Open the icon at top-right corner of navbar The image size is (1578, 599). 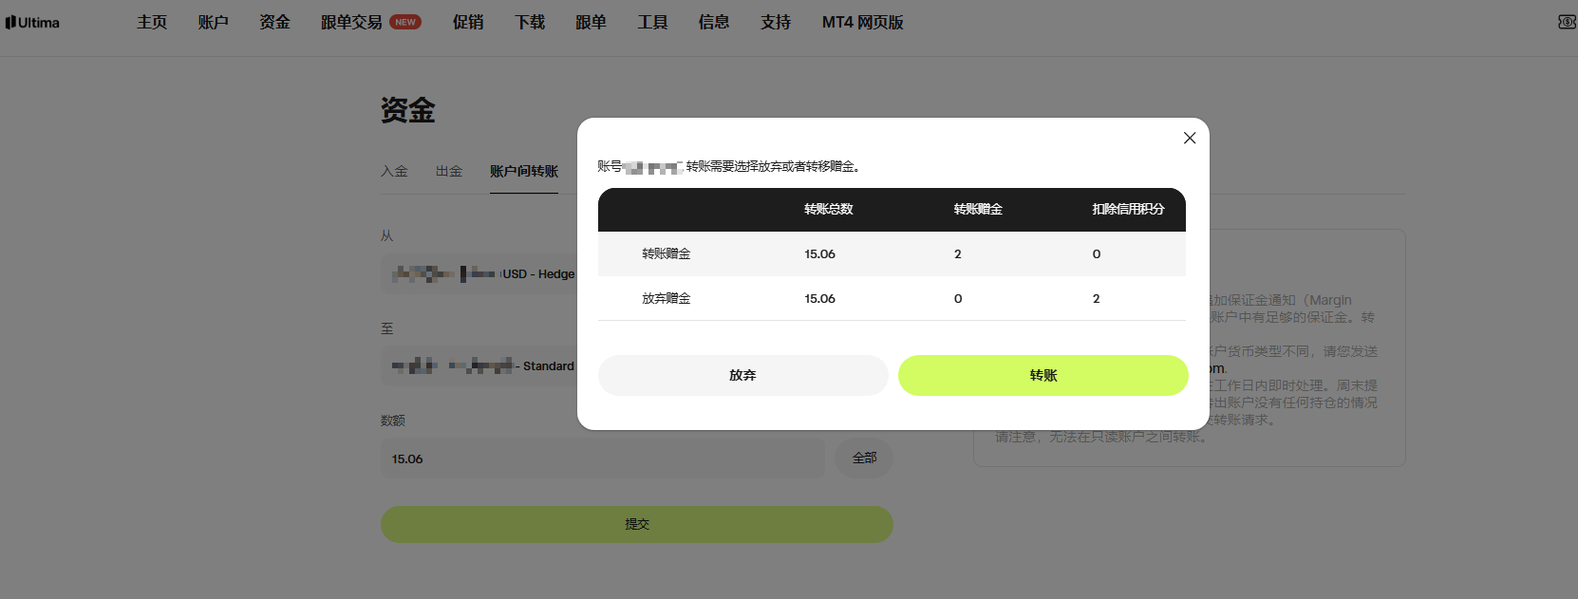pos(1568,22)
